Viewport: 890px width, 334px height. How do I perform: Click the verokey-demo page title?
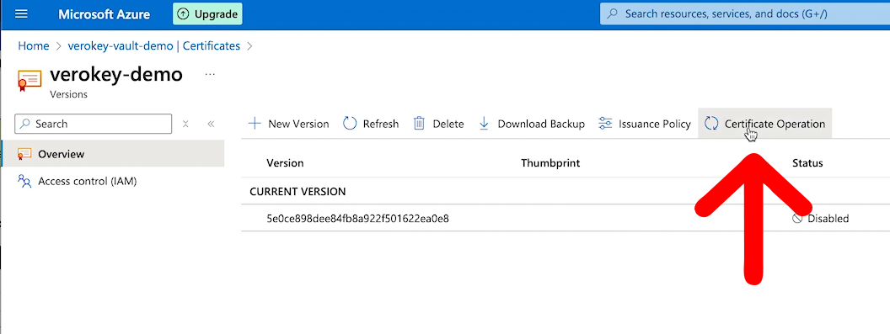coord(116,74)
